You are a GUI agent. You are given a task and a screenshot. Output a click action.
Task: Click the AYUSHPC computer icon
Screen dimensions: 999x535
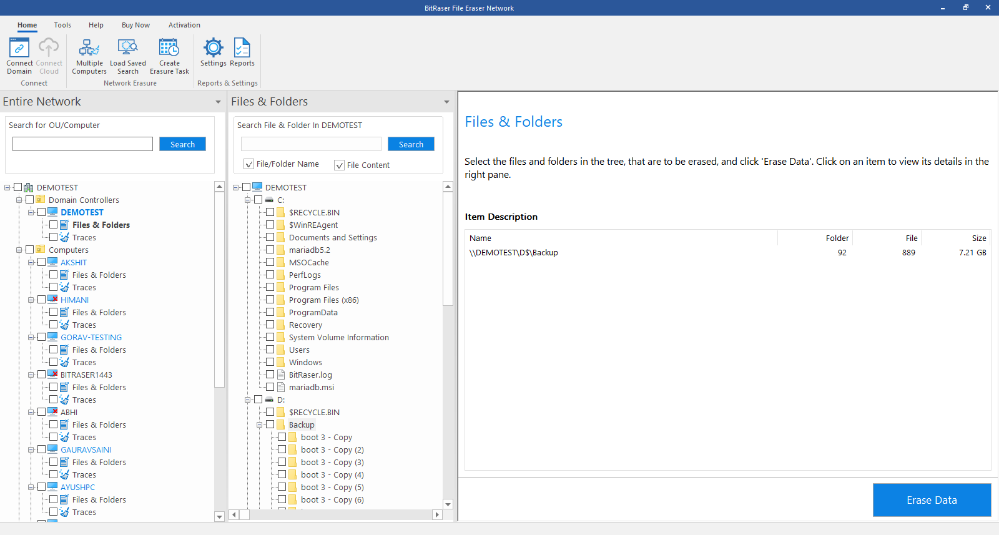tap(52, 487)
